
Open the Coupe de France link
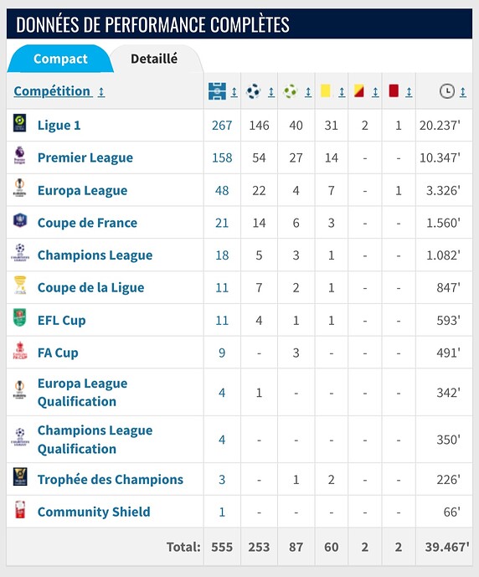pos(87,223)
